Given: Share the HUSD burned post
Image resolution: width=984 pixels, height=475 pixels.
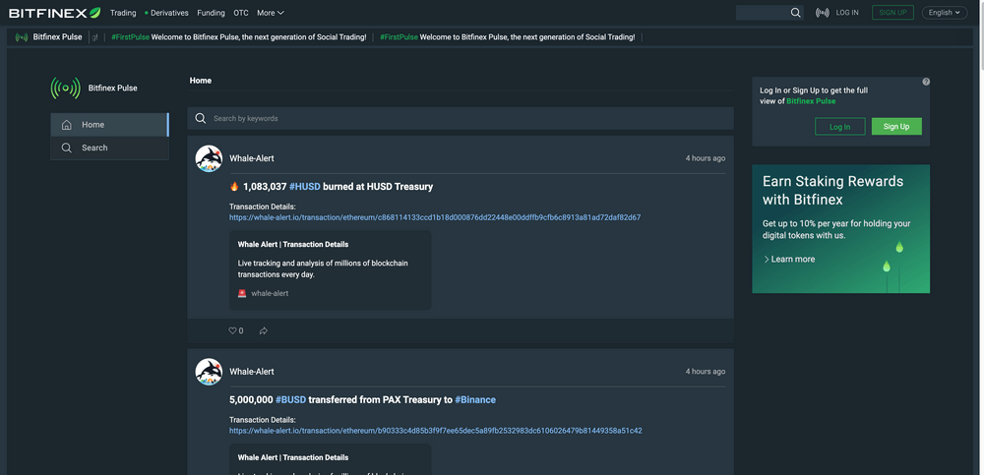Looking at the screenshot, I should (264, 330).
